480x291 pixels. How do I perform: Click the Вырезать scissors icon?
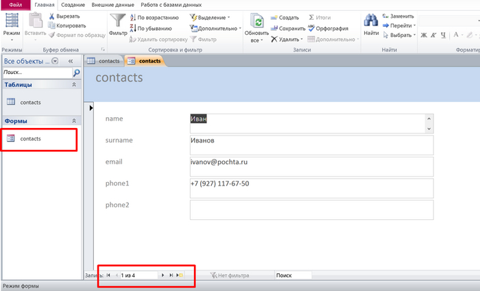click(x=52, y=16)
